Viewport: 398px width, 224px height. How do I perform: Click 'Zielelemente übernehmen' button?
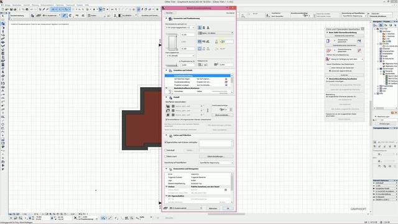[x=345, y=36]
